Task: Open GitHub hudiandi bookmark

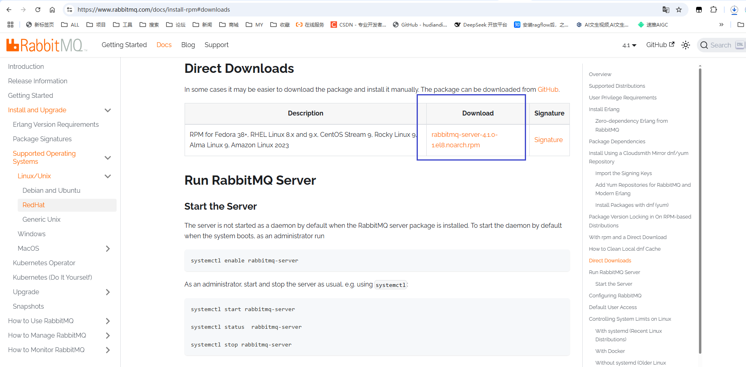Action: click(420, 25)
